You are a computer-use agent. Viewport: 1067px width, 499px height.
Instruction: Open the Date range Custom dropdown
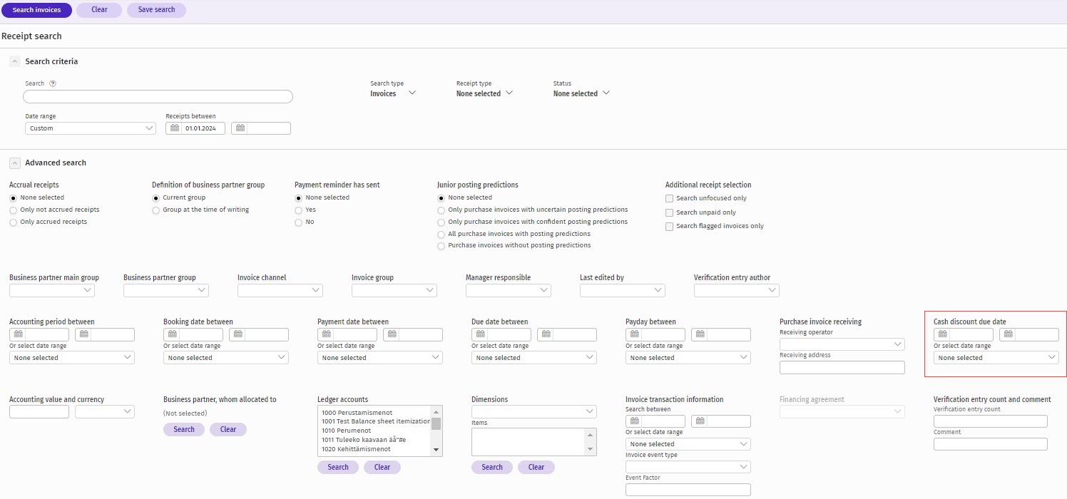coord(91,128)
